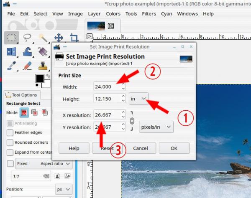Select the Flip tool
Viewport: 251px width, 198px height.
(12, 52)
